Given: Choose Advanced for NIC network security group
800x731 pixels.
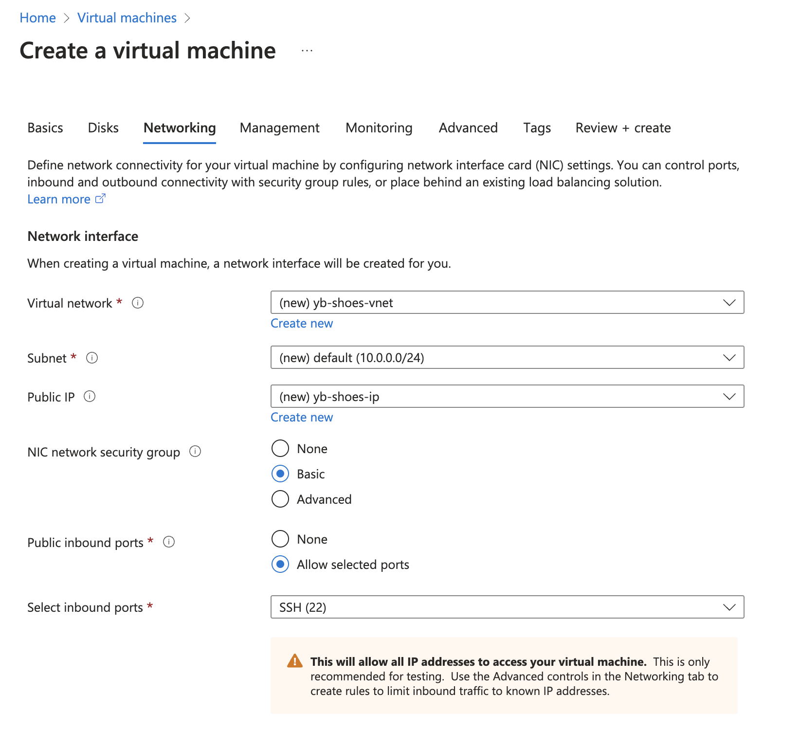Looking at the screenshot, I should (280, 499).
